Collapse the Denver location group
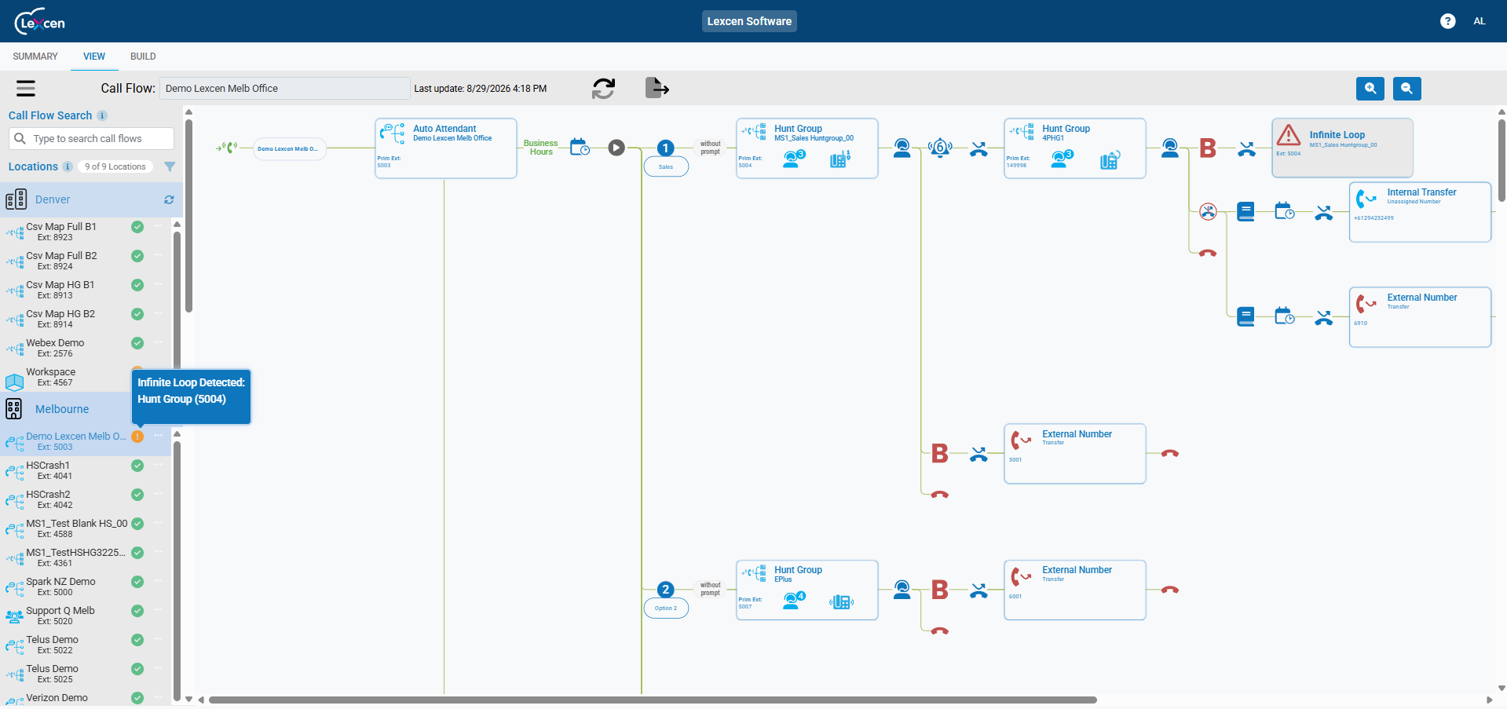 click(53, 199)
